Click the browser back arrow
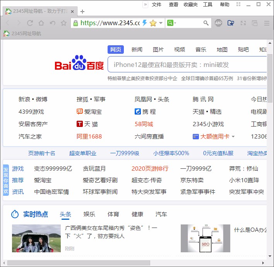The image size is (274, 267). 7,23
